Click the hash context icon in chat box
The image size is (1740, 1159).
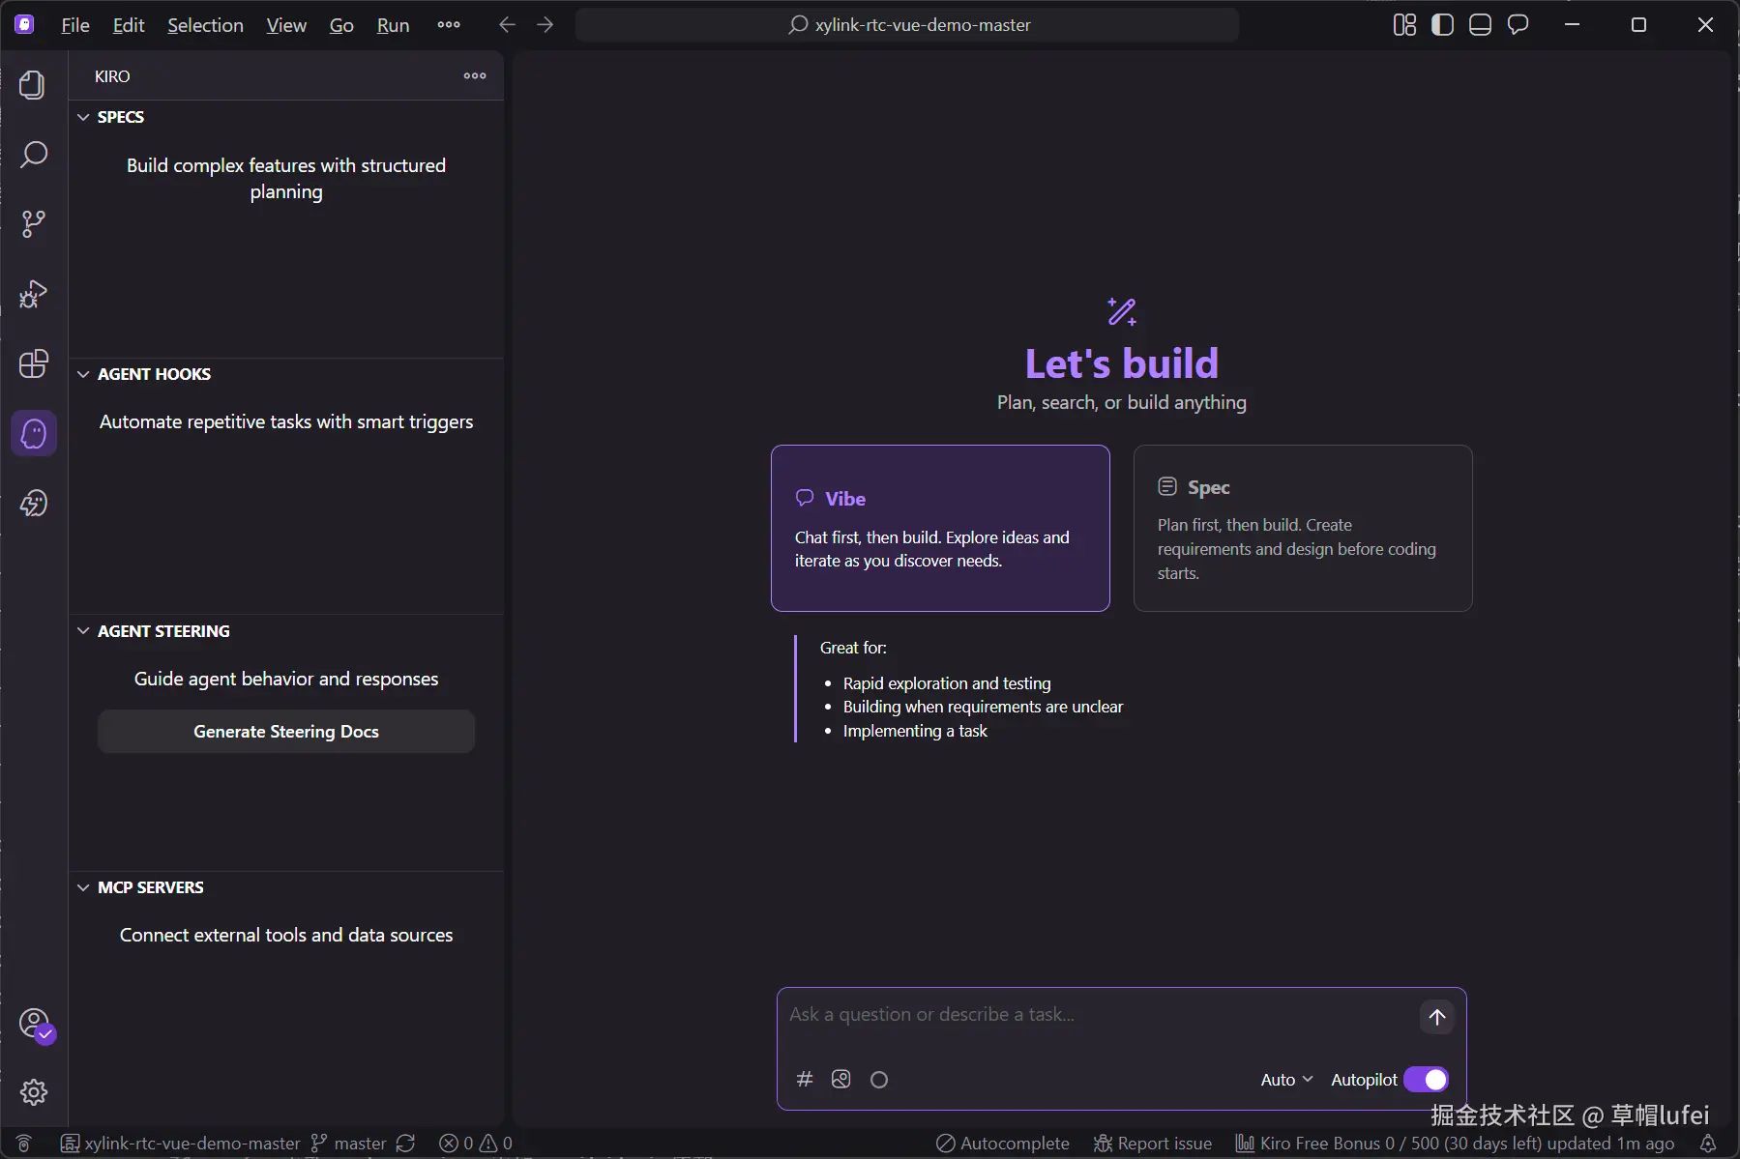coord(804,1079)
